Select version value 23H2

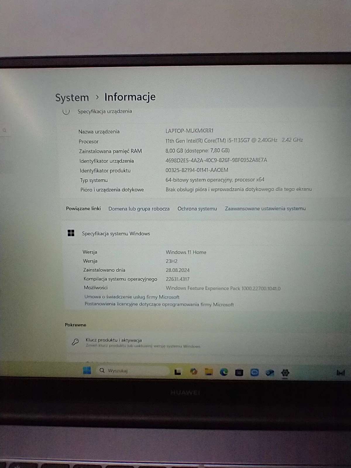click(172, 261)
